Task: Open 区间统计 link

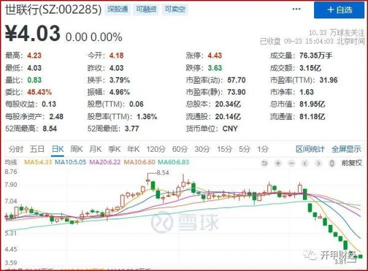Action: [x=310, y=149]
